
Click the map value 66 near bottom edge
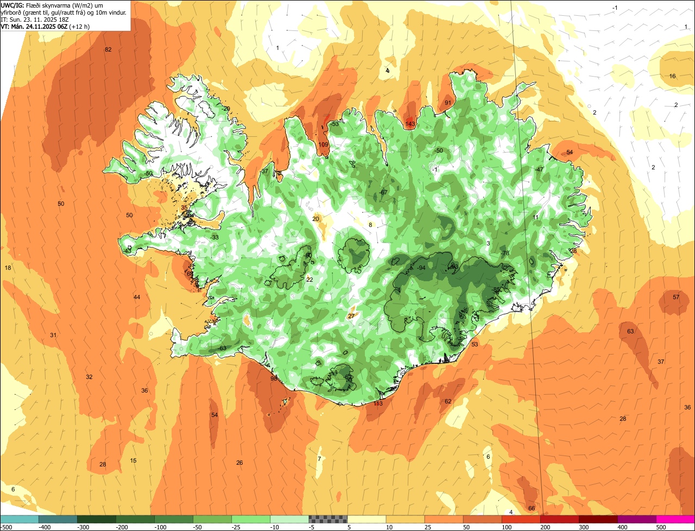pyautogui.click(x=532, y=508)
